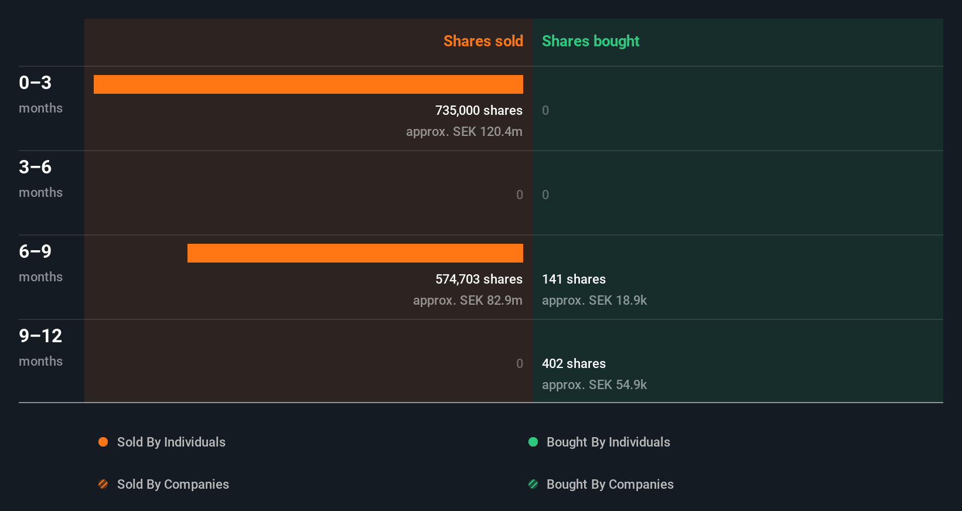Toggle the Bought By Individuals legend label
Viewport: 962px width, 511px height.
click(608, 442)
